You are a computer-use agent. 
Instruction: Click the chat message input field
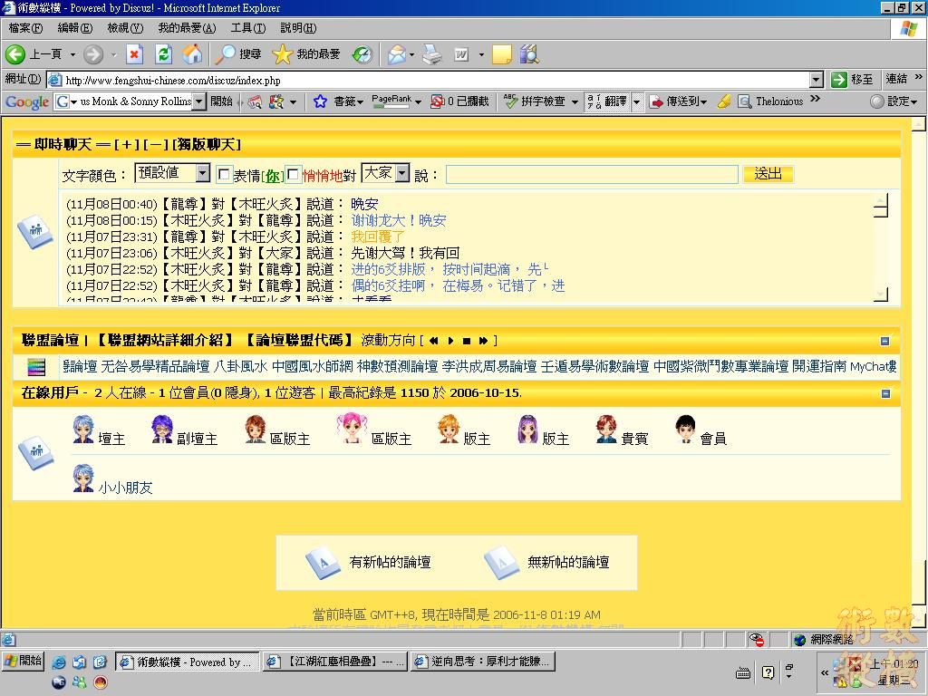coord(591,174)
